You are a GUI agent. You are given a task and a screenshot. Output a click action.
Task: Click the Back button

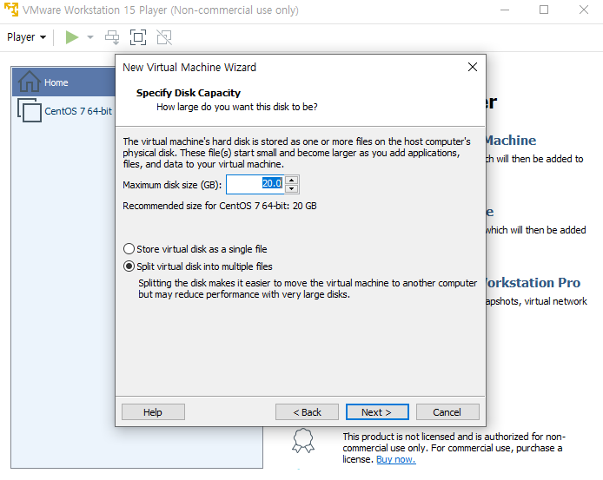[307, 412]
